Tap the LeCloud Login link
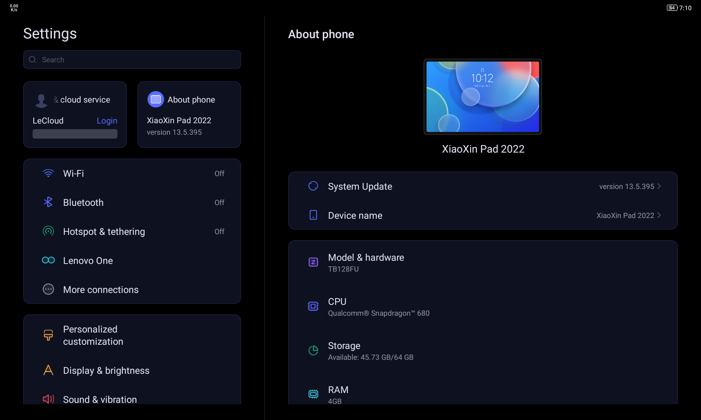The width and height of the screenshot is (701, 420). 107,121
